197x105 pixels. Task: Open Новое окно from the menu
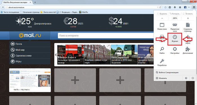(162, 26)
